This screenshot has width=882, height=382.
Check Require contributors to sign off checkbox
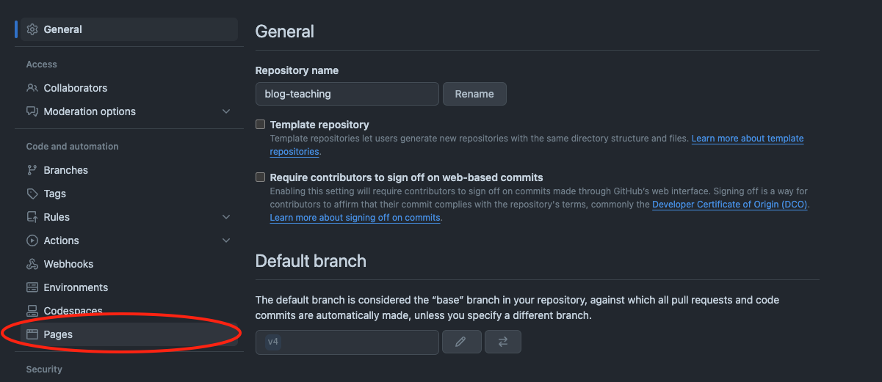(x=260, y=177)
